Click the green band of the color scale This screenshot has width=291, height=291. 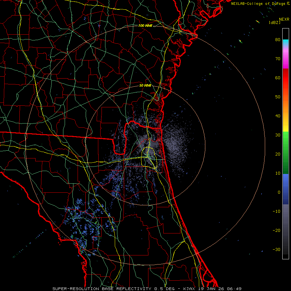coord(286,152)
